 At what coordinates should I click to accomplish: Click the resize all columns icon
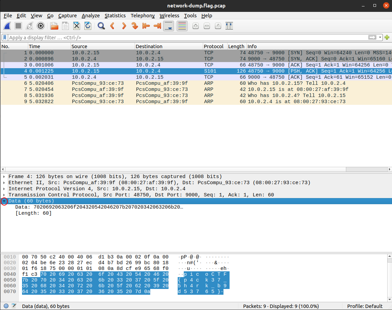click(x=229, y=26)
